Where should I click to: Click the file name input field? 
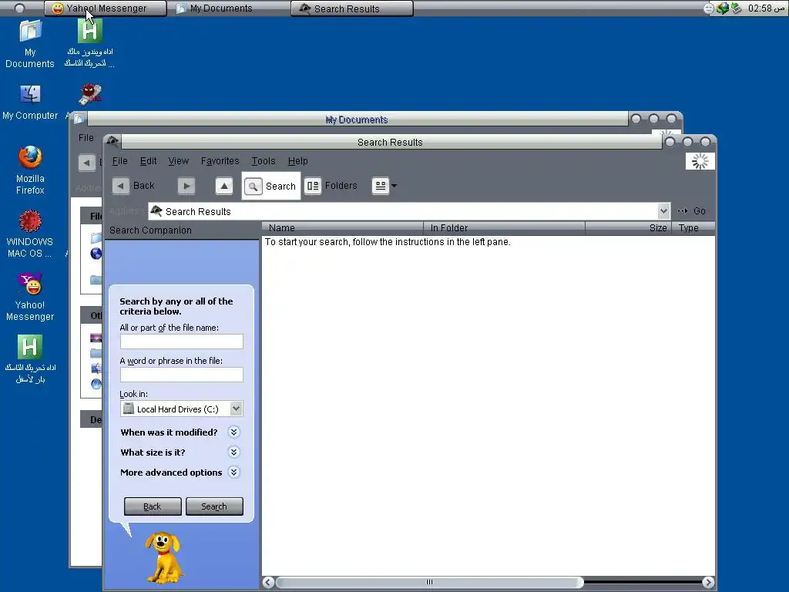tap(182, 341)
